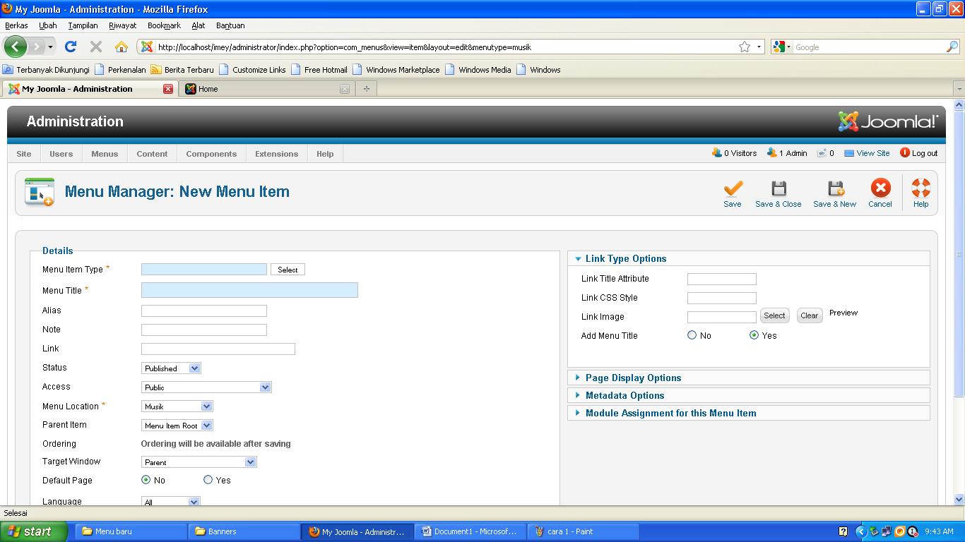
Task: Click Select for Link Image
Action: click(x=774, y=315)
